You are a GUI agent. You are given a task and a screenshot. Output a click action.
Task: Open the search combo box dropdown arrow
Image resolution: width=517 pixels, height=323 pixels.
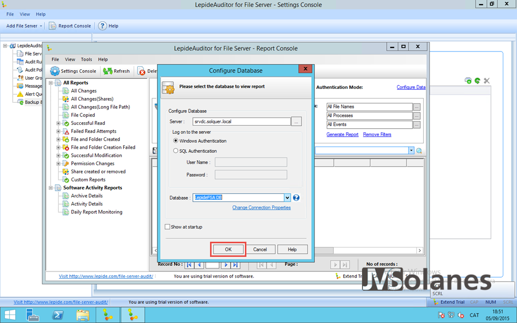(411, 150)
